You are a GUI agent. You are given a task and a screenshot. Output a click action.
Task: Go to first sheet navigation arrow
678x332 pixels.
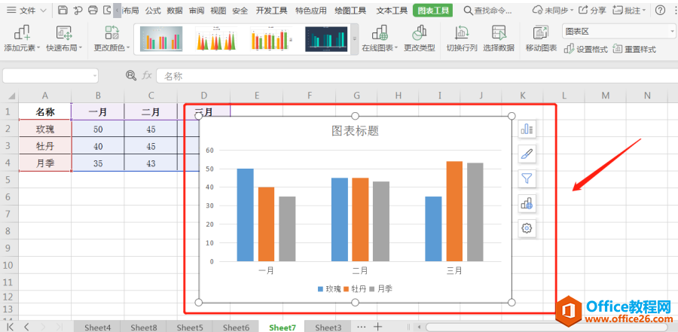tap(10, 327)
